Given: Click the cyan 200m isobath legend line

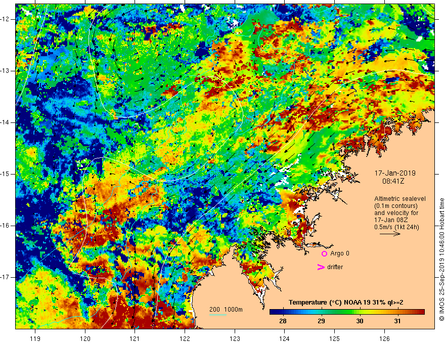Looking at the screenshot, I should coord(218,315).
